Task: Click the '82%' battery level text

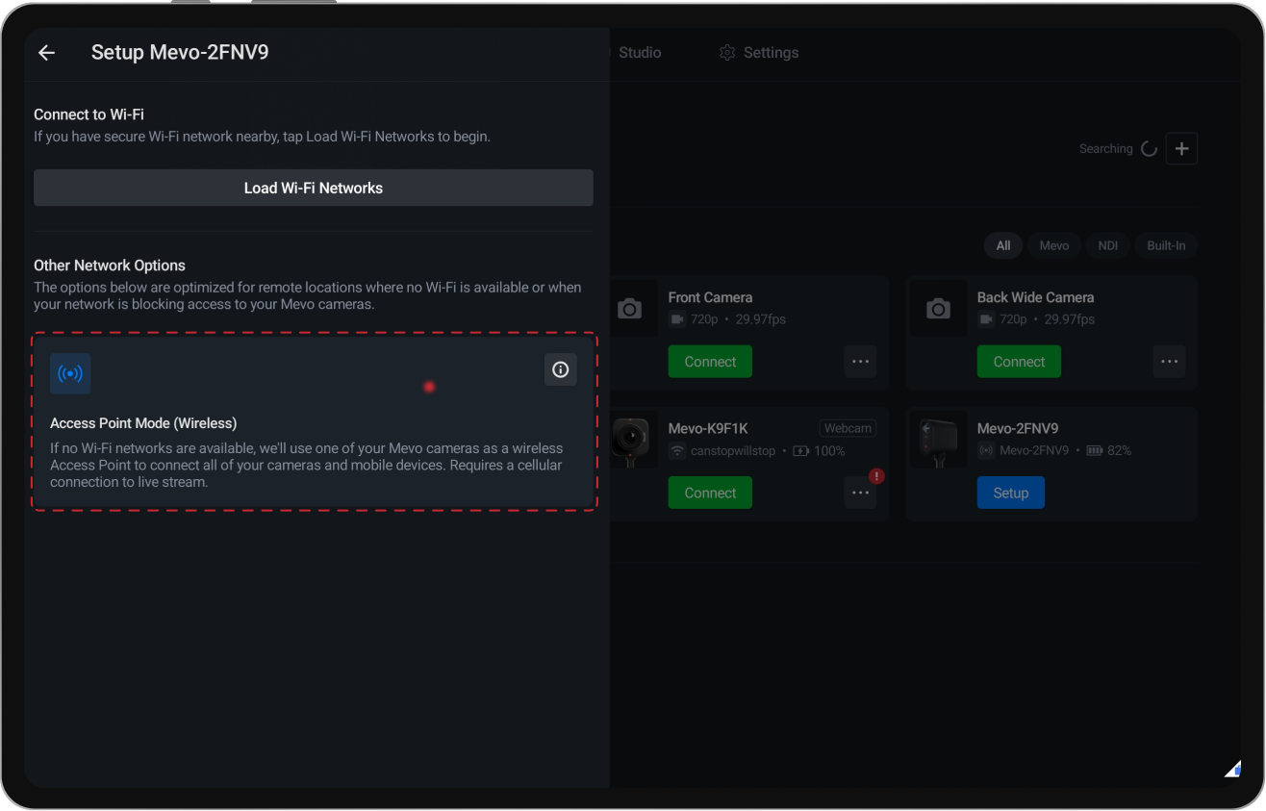Action: coord(1120,450)
